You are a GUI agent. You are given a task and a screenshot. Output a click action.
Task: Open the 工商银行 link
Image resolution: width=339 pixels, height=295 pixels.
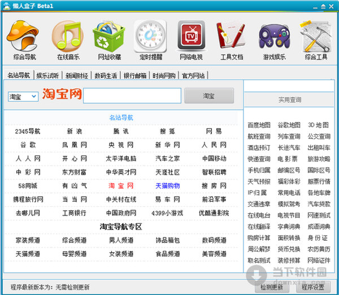point(75,213)
